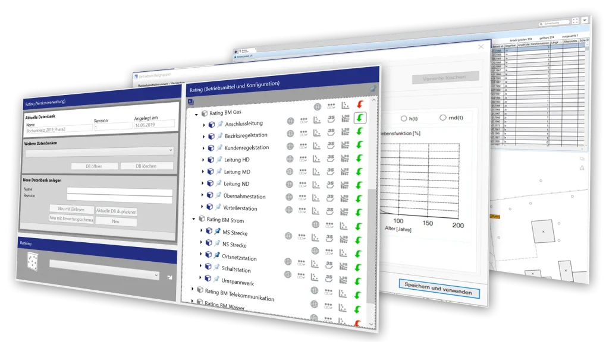Collapse the Rating BM Strom branch
The width and height of the screenshot is (609, 342).
point(193,218)
